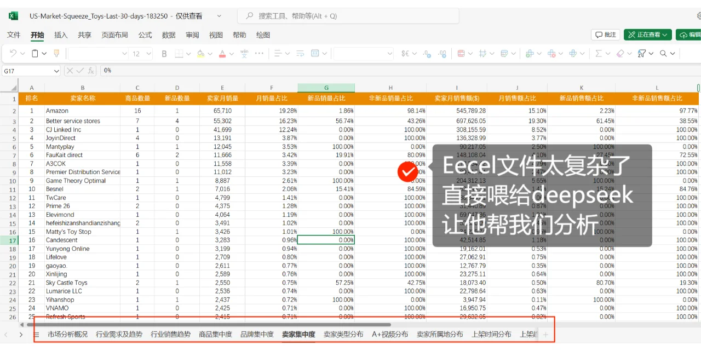This screenshot has width=701, height=350.
Task: Click the Undo icon
Action: (13, 53)
